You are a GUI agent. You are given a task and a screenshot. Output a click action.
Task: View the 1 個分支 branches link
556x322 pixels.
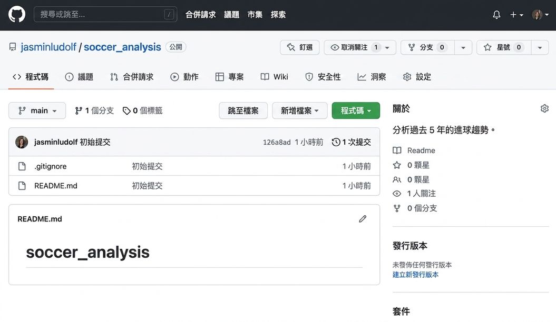pyautogui.click(x=94, y=111)
